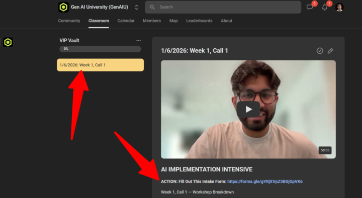
Task: Open the forms.gle intake form link
Action: point(265,181)
